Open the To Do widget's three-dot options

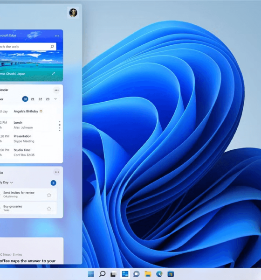click(x=57, y=172)
